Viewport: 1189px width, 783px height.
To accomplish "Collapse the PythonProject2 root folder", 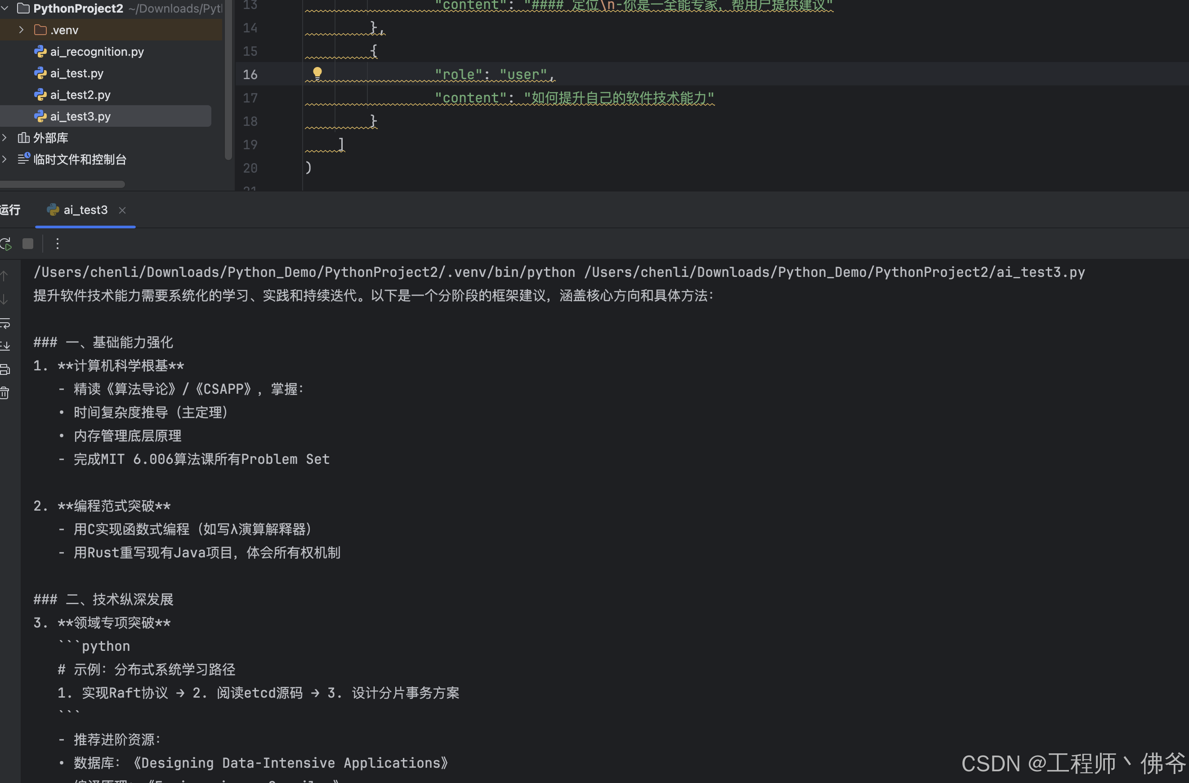I will 4,8.
